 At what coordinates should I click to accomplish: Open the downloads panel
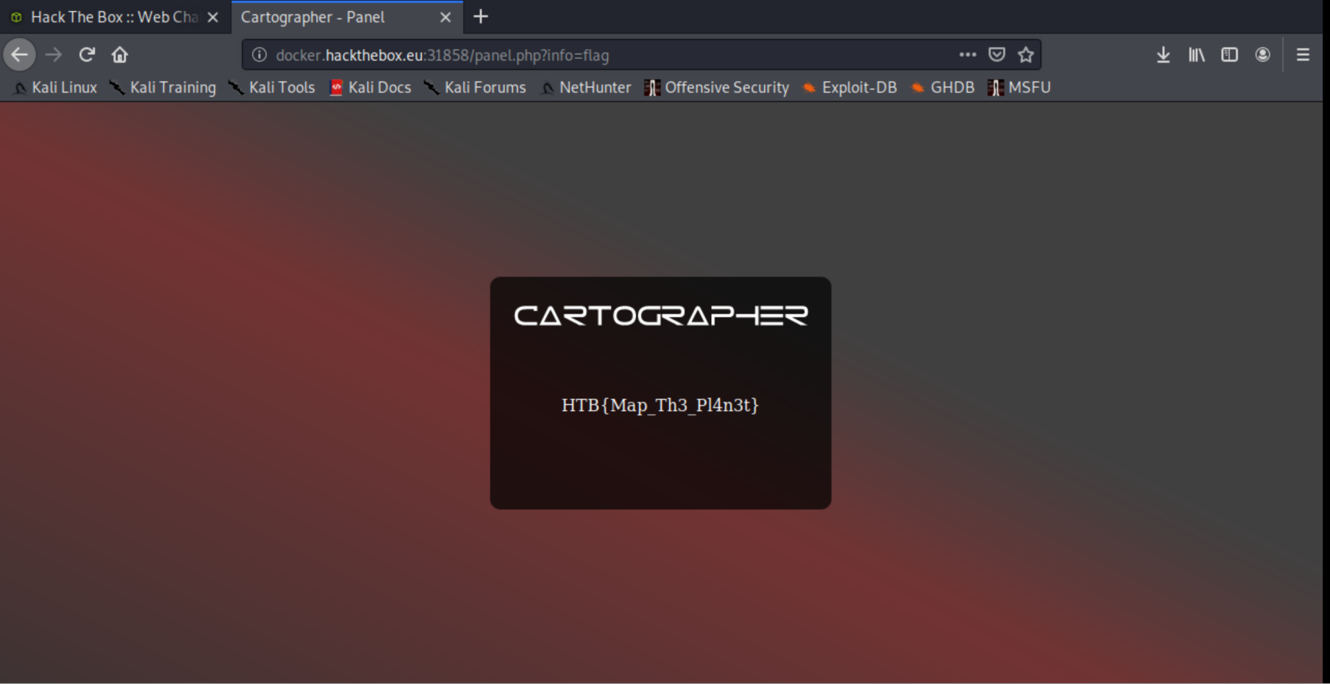[x=1163, y=55]
